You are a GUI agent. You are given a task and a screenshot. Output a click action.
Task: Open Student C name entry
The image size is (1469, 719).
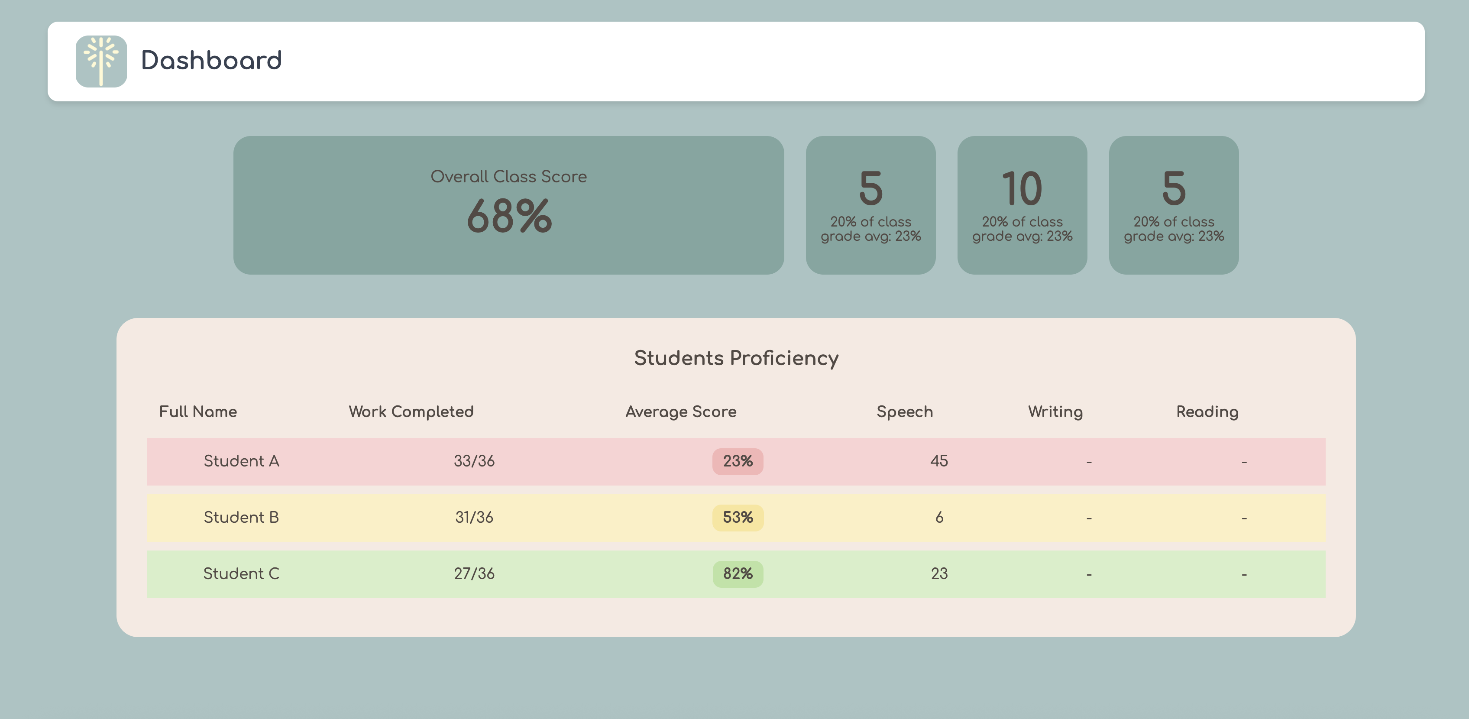pos(241,573)
